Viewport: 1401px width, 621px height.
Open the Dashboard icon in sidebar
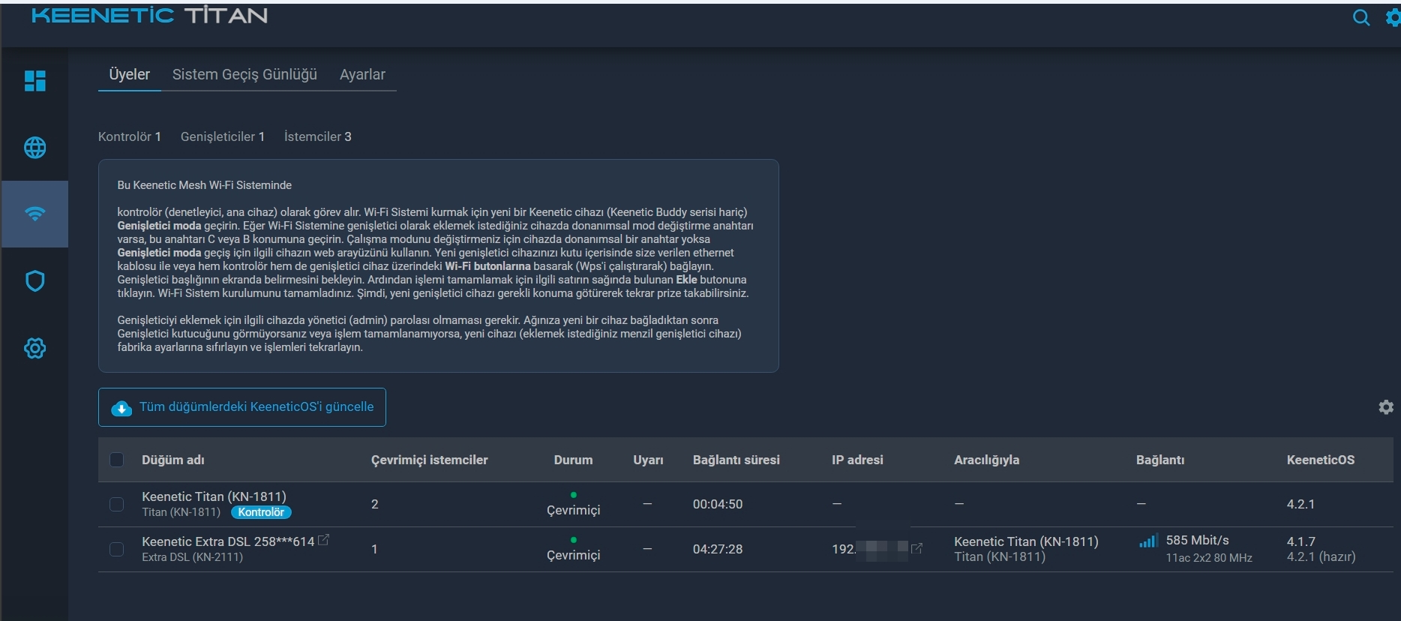(35, 80)
